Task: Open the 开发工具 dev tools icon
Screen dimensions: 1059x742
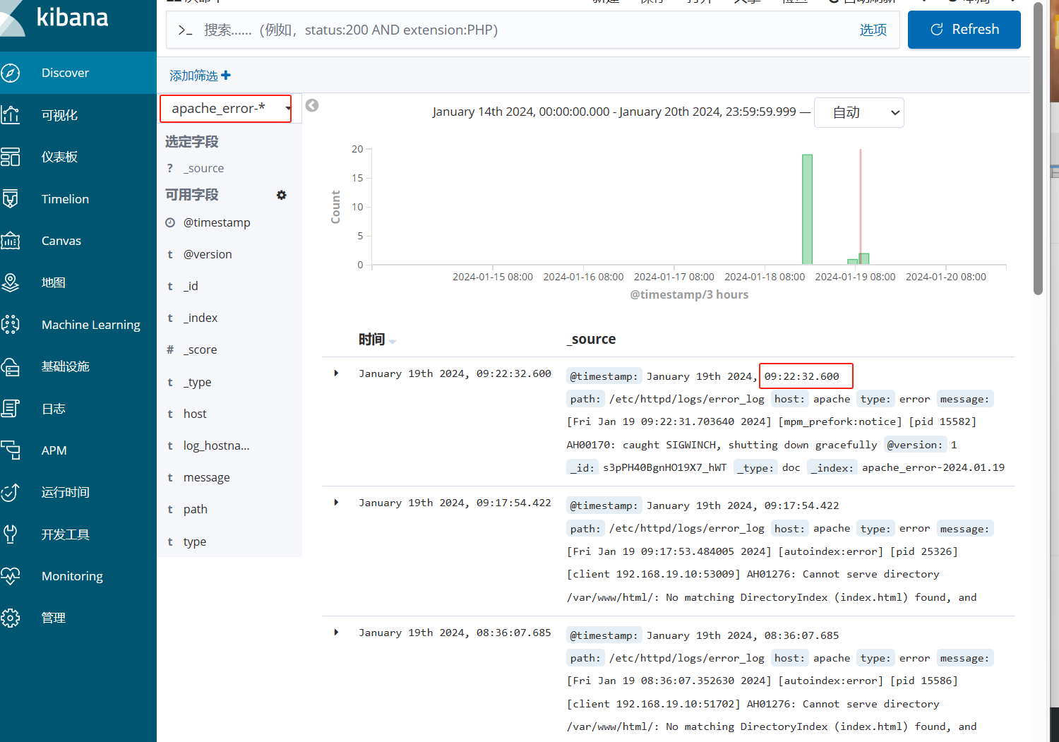Action: 10,534
